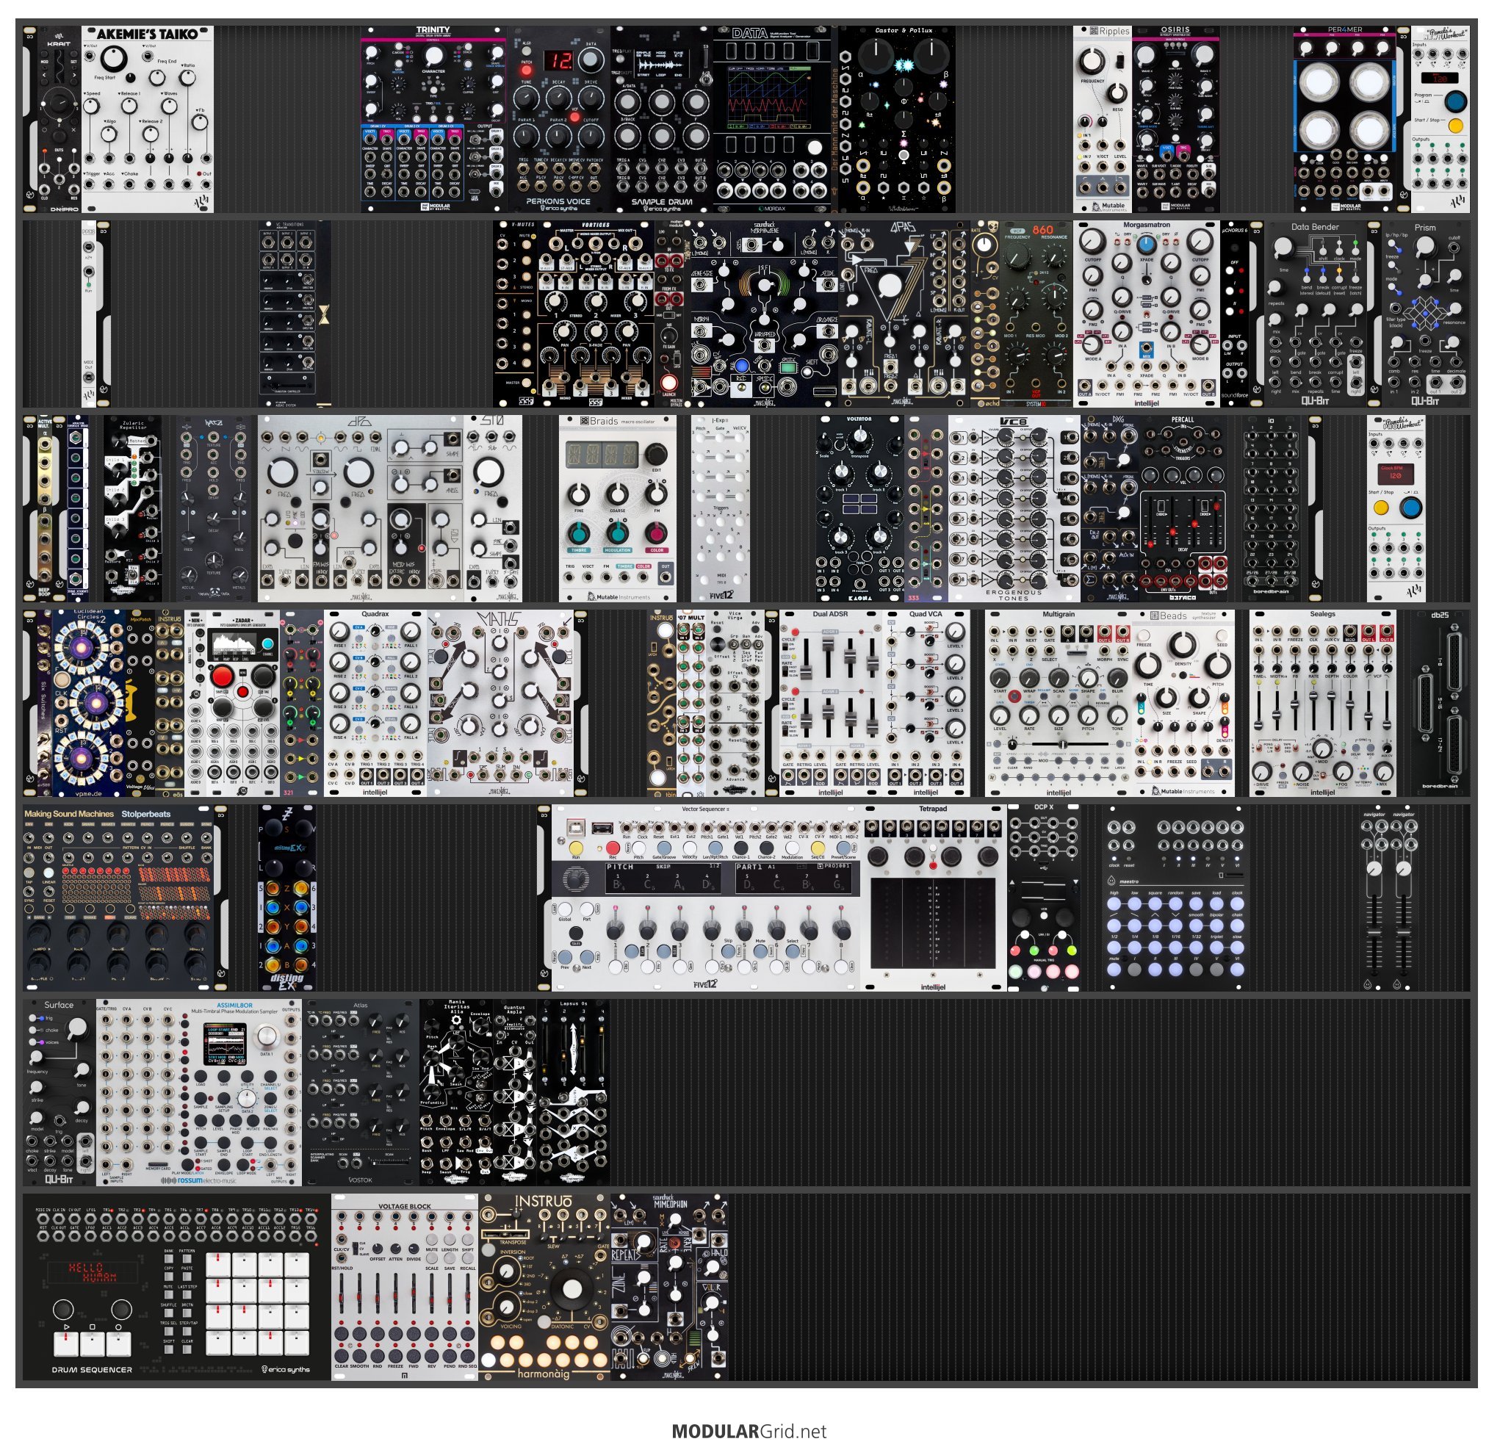Click the HALO knob on Mimeophon
1500x1447 pixels.
coord(714,1268)
